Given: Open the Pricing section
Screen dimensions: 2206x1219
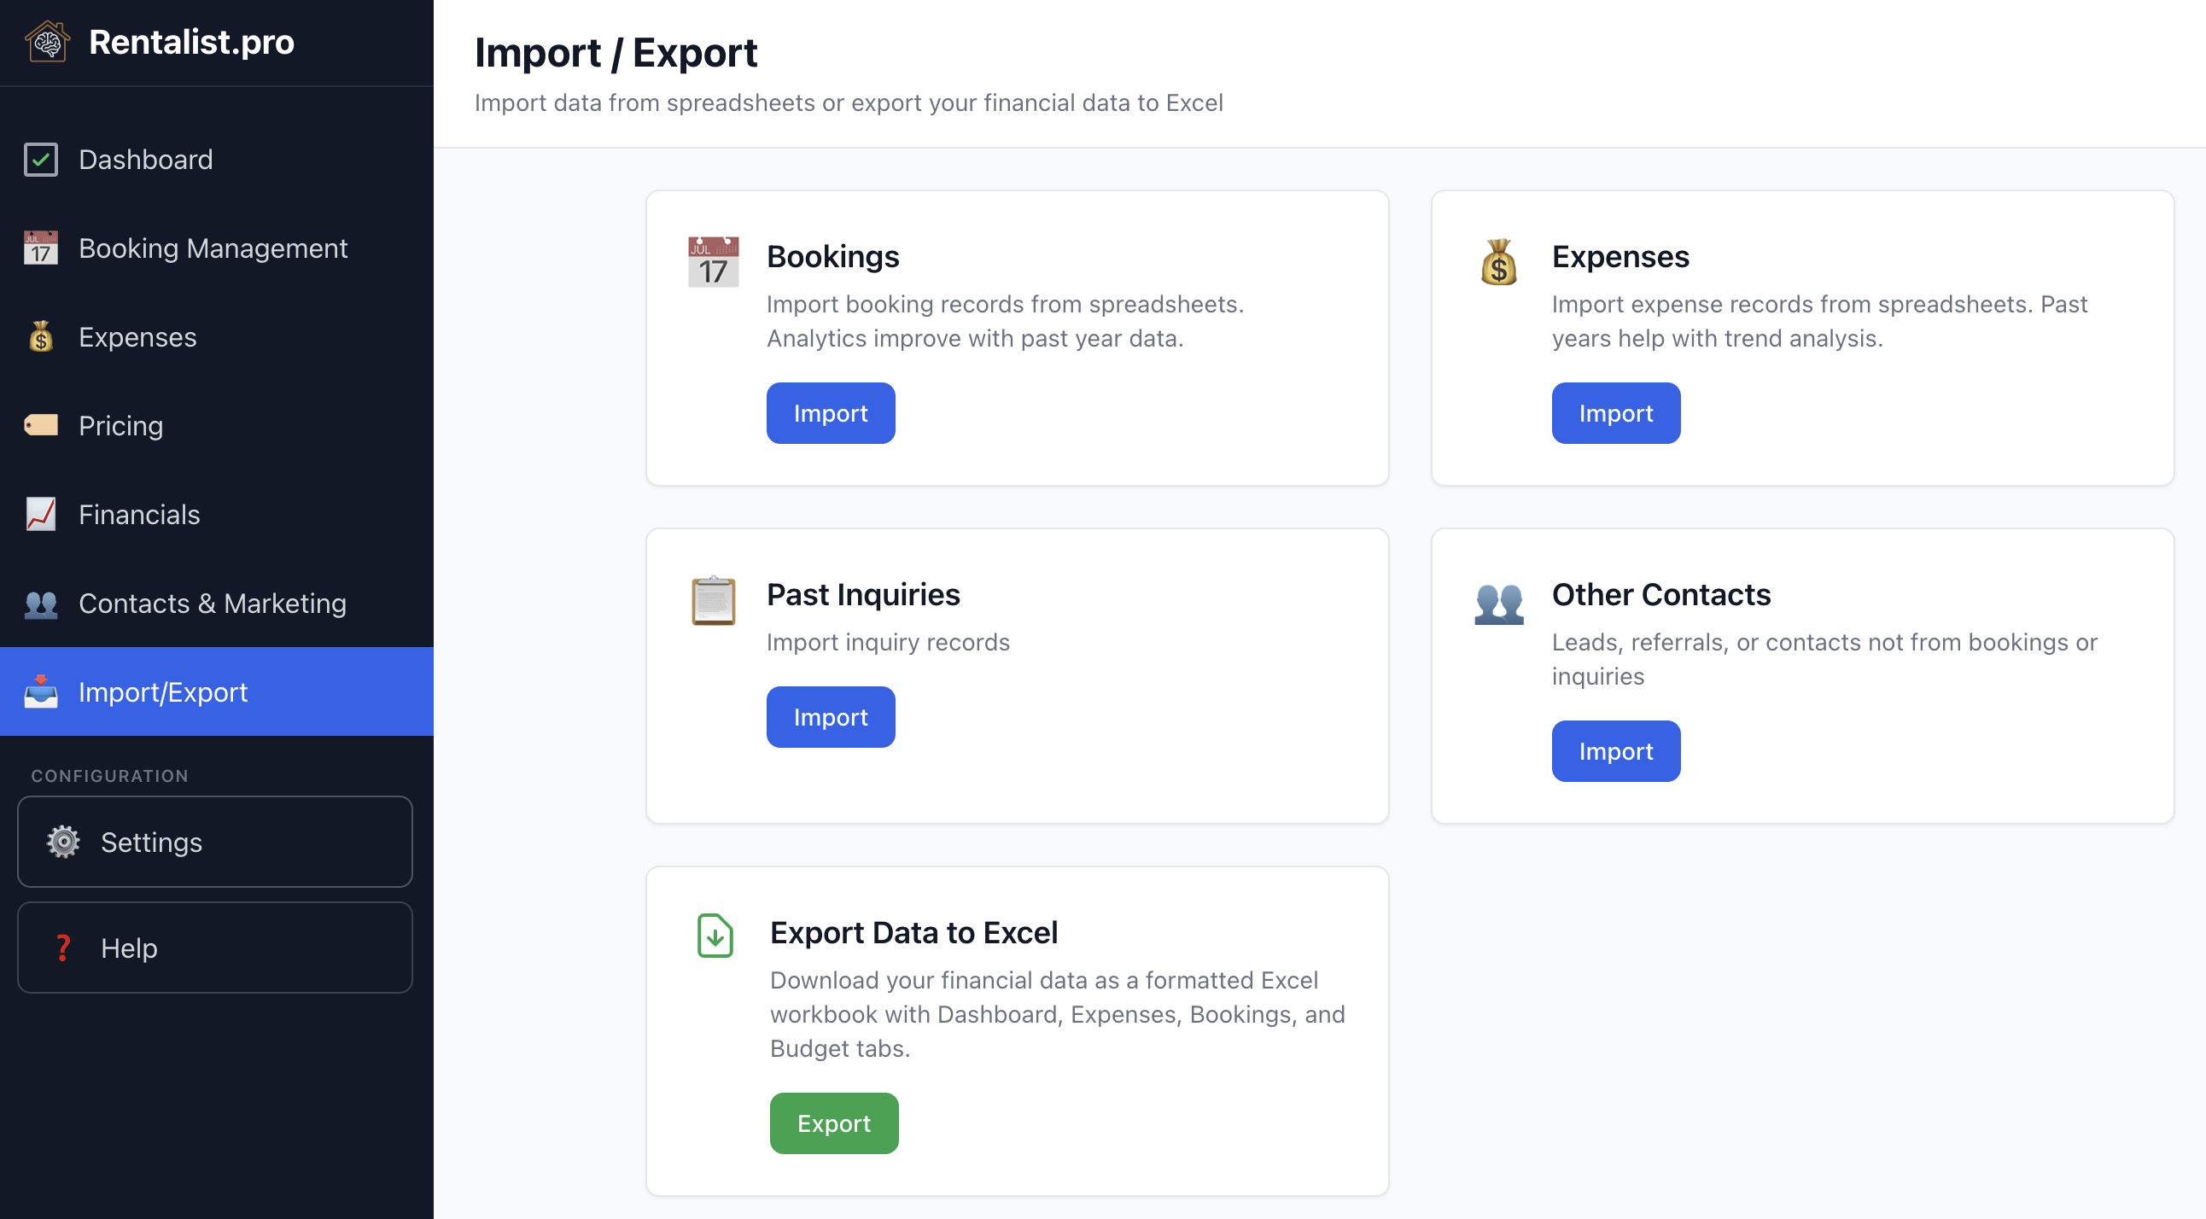Looking at the screenshot, I should coord(120,425).
